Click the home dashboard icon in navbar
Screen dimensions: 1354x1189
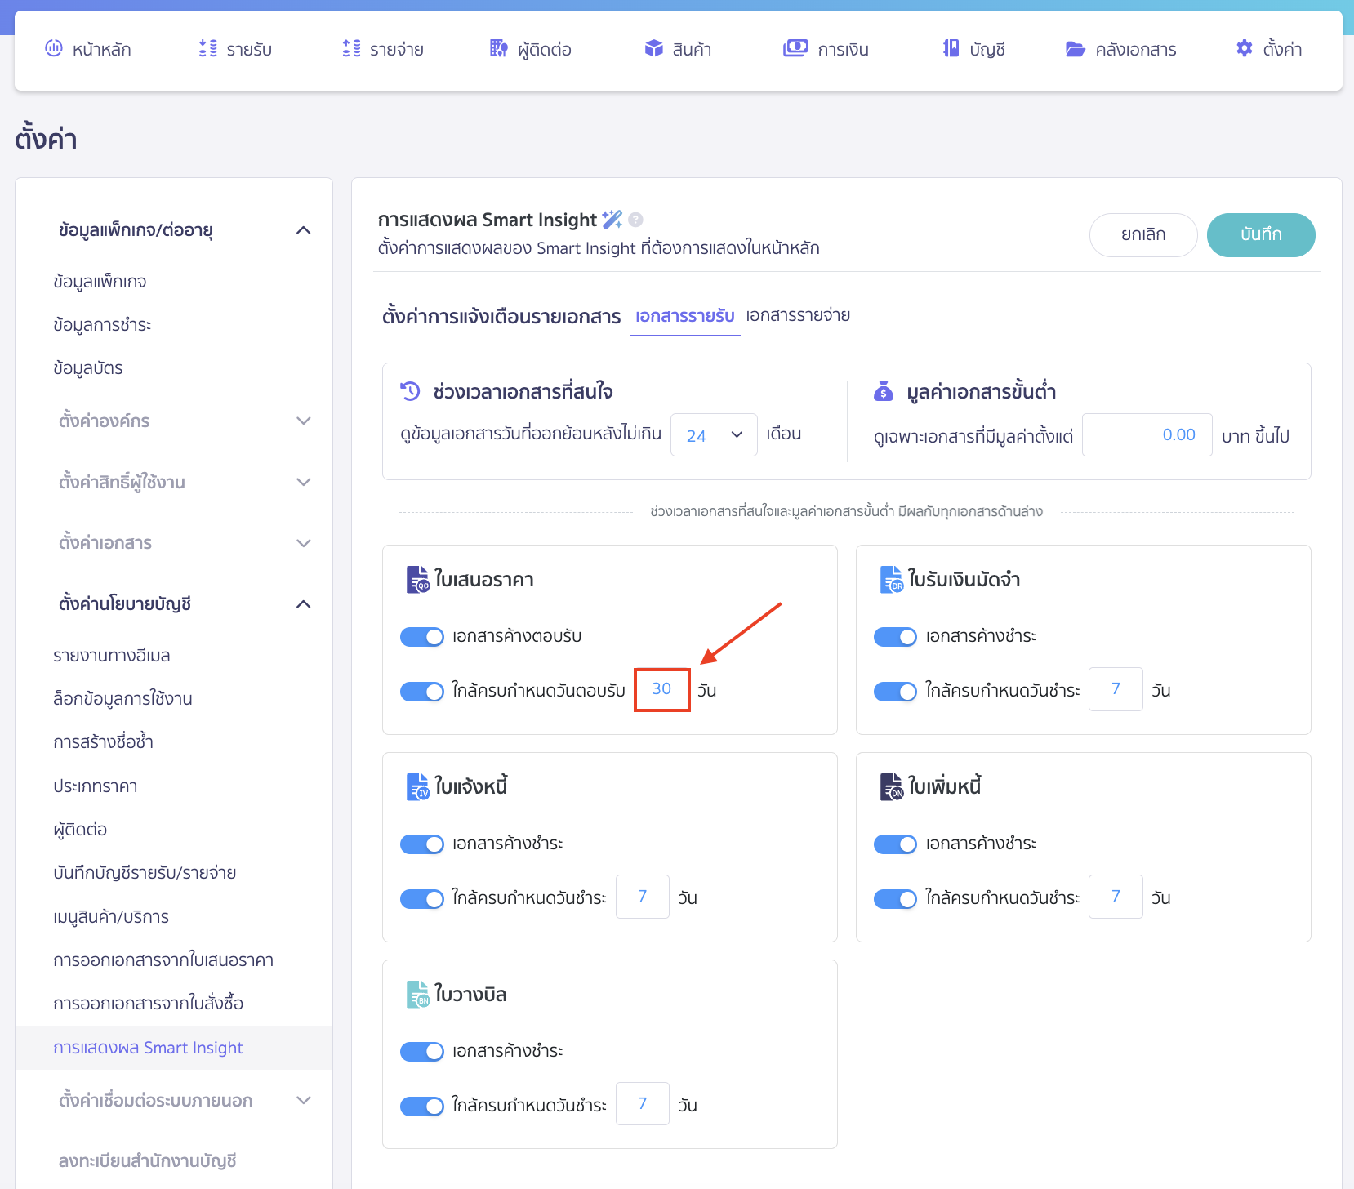coord(54,48)
